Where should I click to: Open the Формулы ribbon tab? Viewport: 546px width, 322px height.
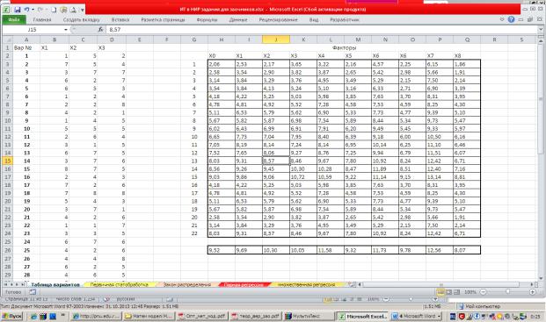pyautogui.click(x=207, y=20)
